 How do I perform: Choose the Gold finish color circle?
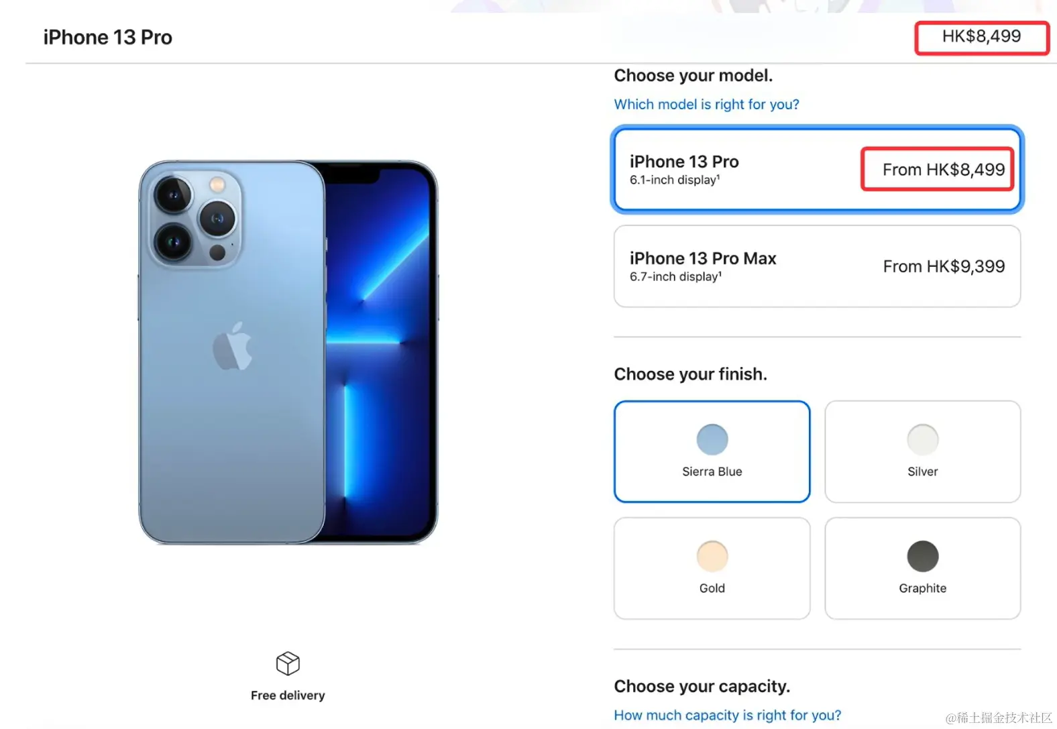[x=712, y=556]
